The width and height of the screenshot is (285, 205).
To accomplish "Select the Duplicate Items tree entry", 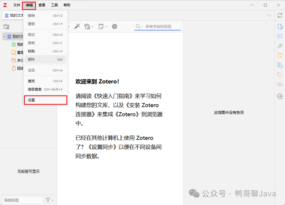I will coord(17,52).
